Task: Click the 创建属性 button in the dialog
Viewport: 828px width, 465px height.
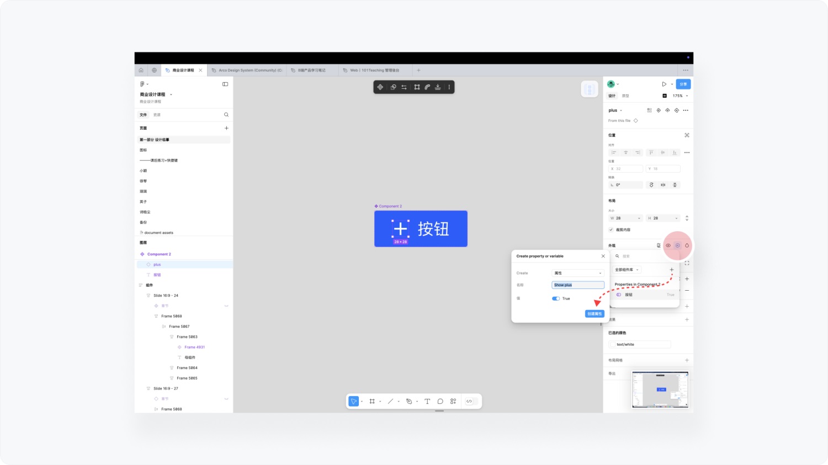Action: [595, 313]
